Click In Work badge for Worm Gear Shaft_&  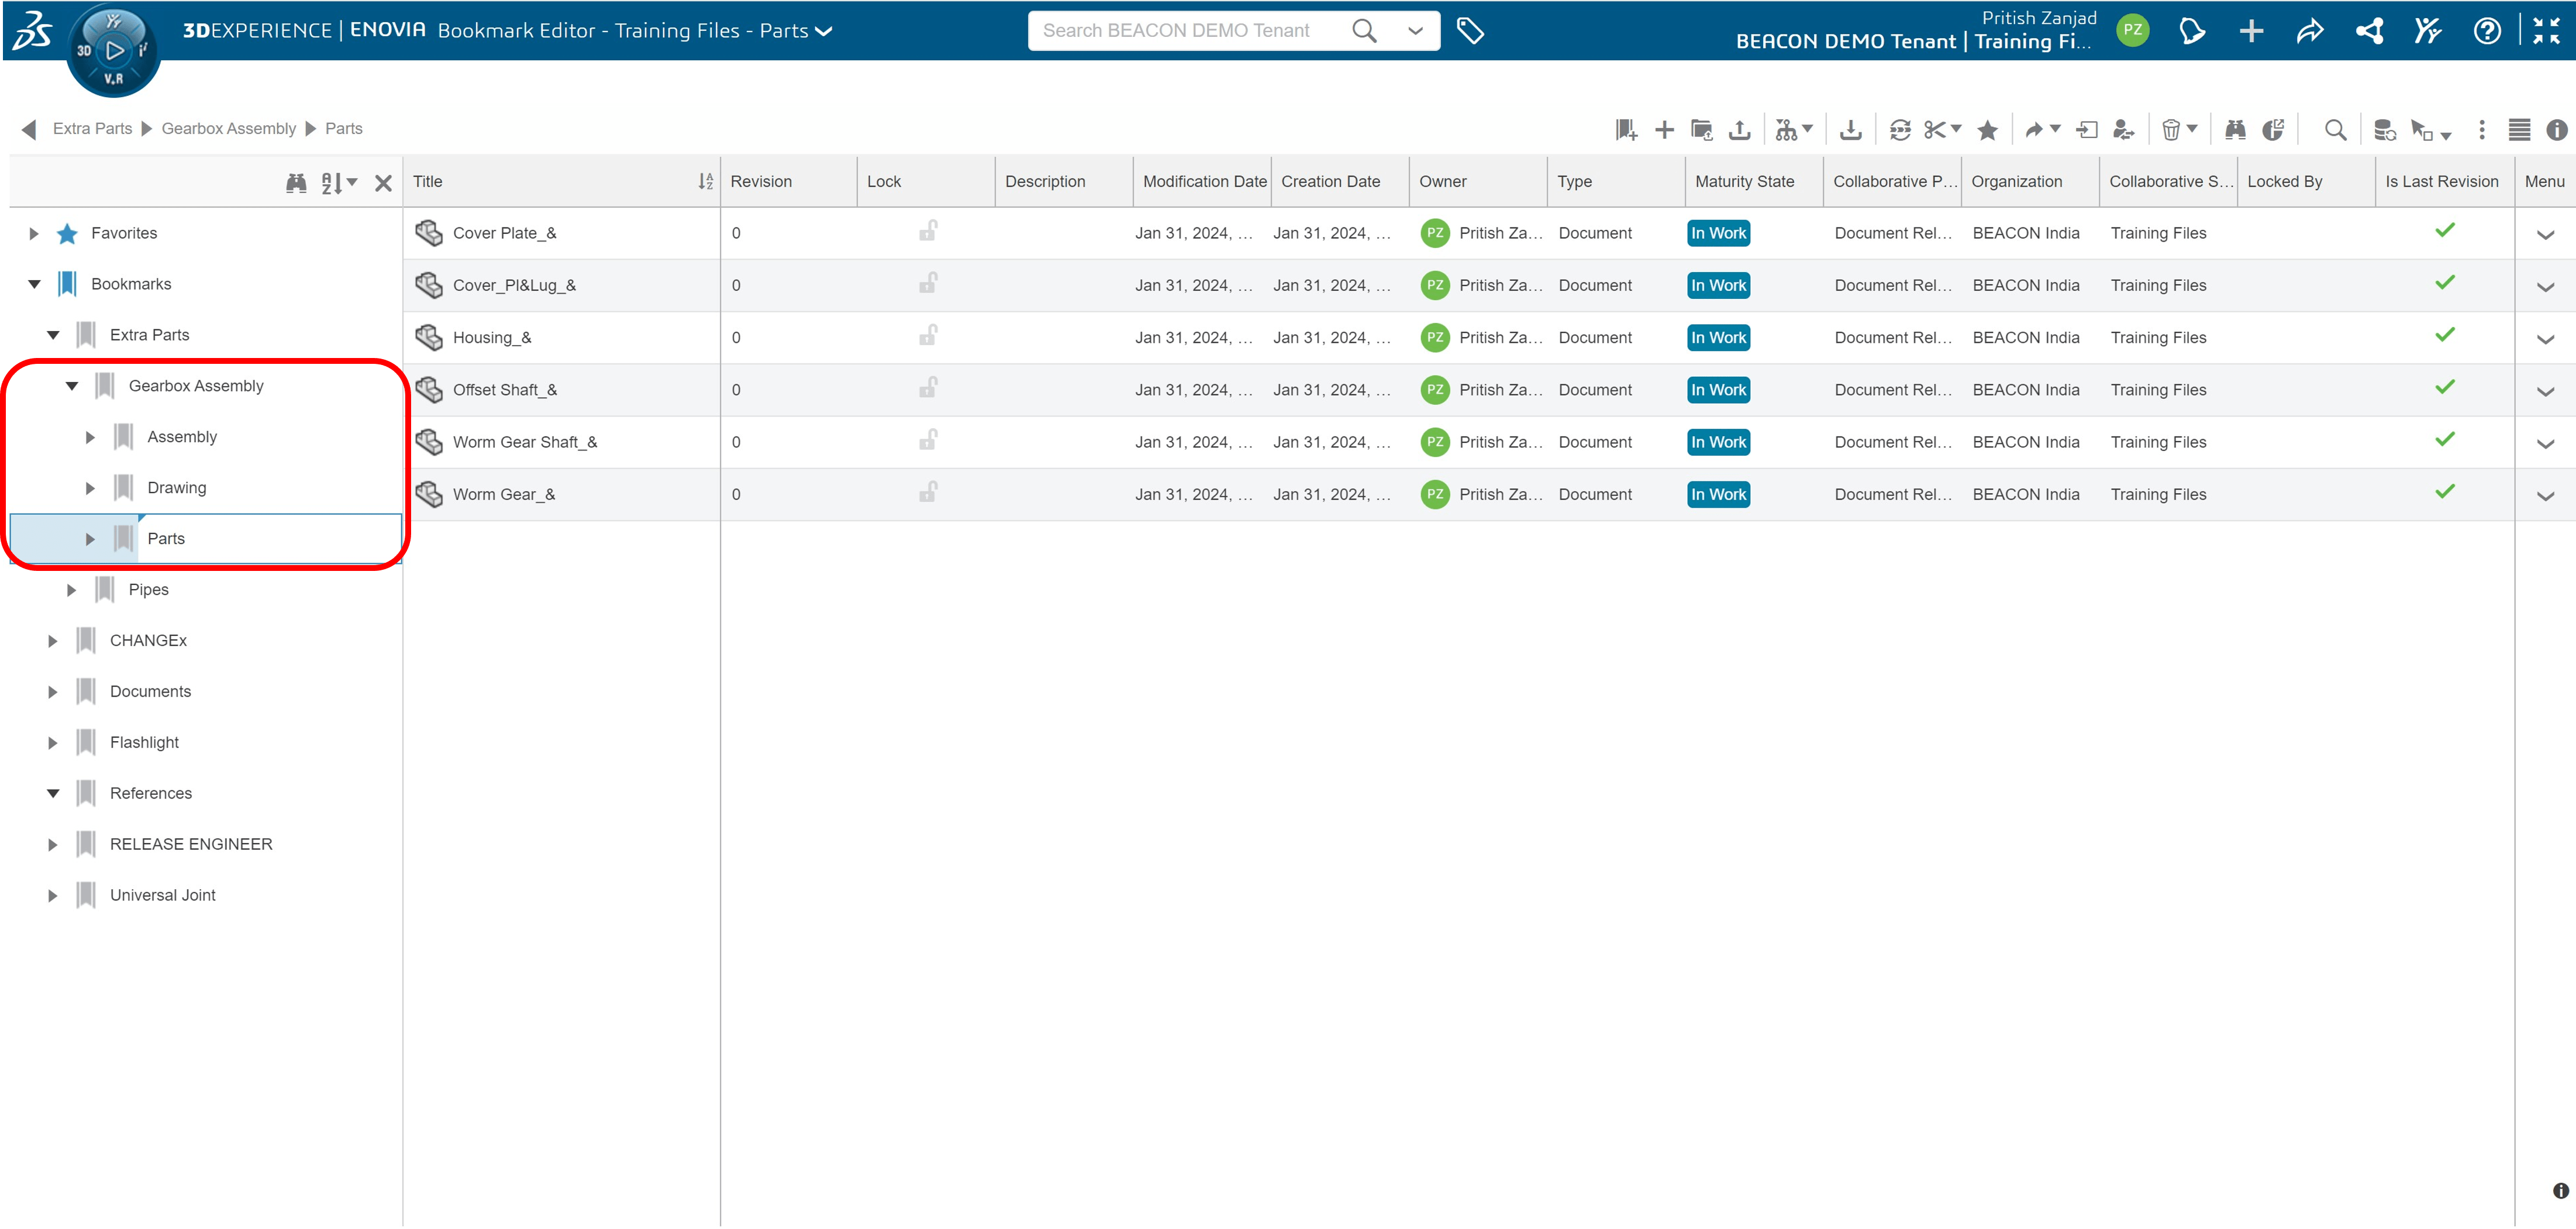(x=1718, y=442)
